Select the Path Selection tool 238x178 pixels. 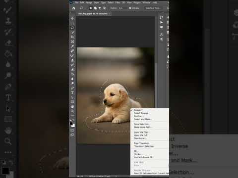click(x=72, y=97)
